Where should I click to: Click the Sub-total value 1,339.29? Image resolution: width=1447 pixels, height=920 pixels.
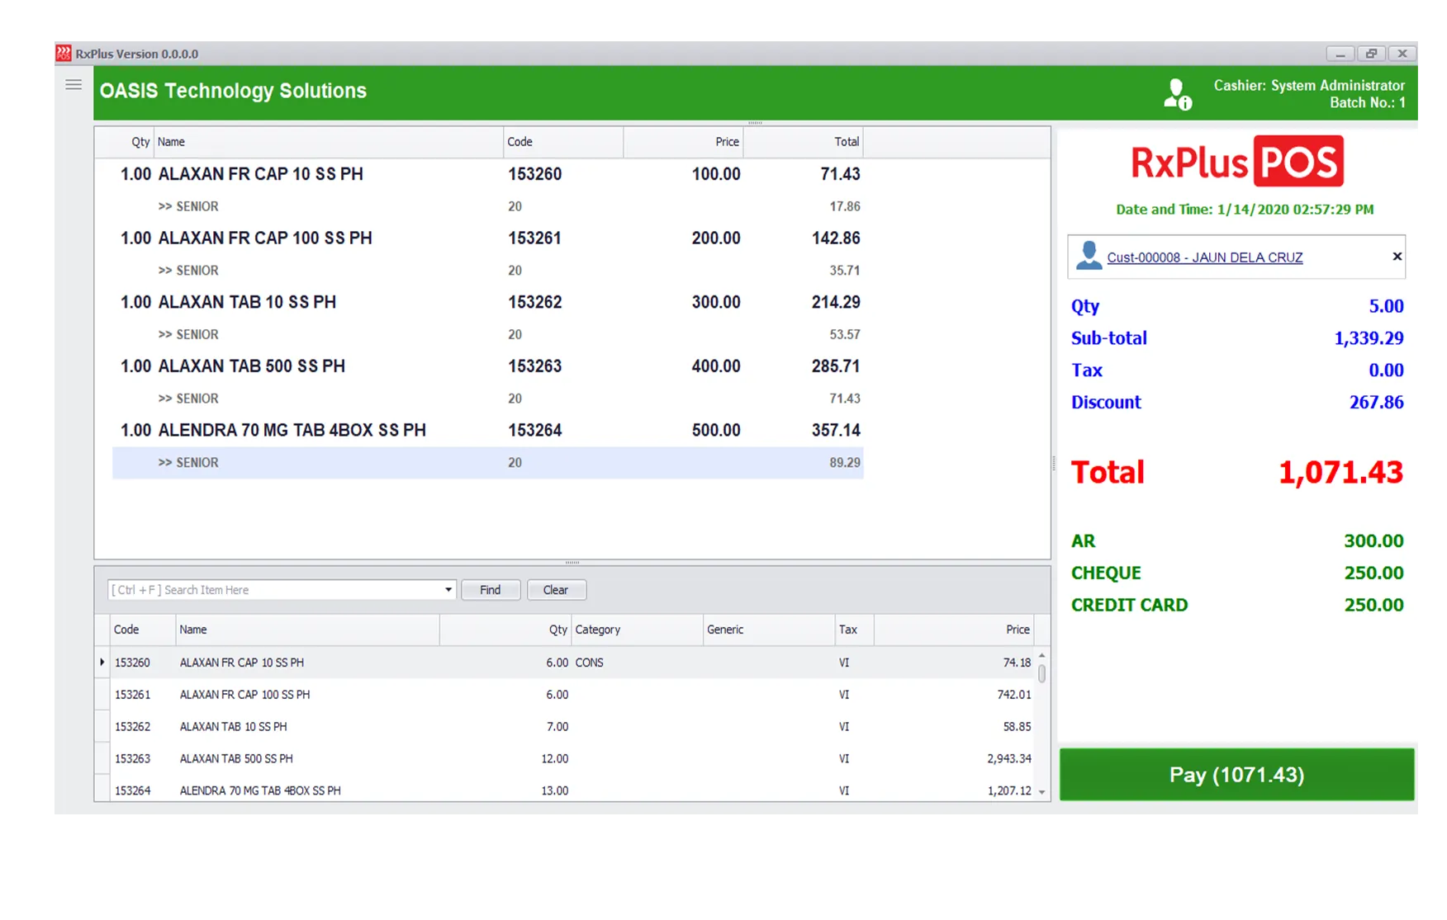pyautogui.click(x=1369, y=338)
